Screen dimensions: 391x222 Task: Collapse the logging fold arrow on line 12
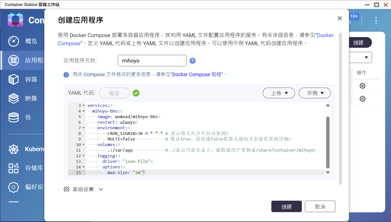click(84, 156)
